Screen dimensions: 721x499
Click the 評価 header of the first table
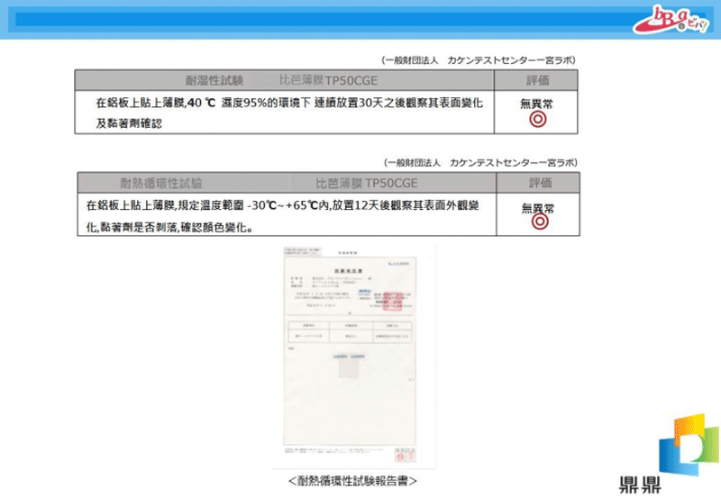pos(538,80)
